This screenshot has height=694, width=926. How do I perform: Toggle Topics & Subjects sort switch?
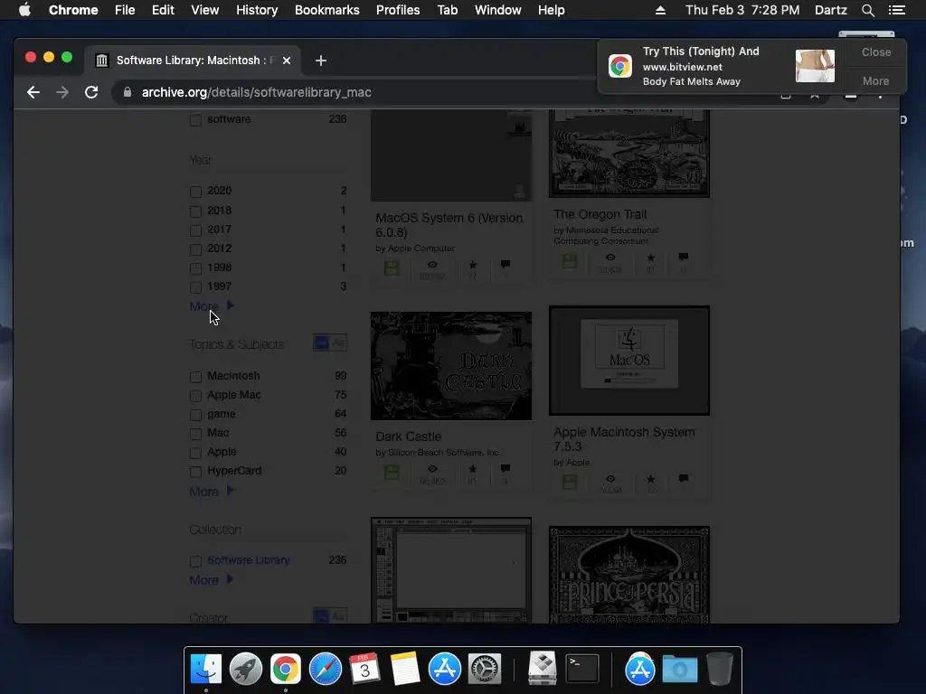[x=329, y=342]
